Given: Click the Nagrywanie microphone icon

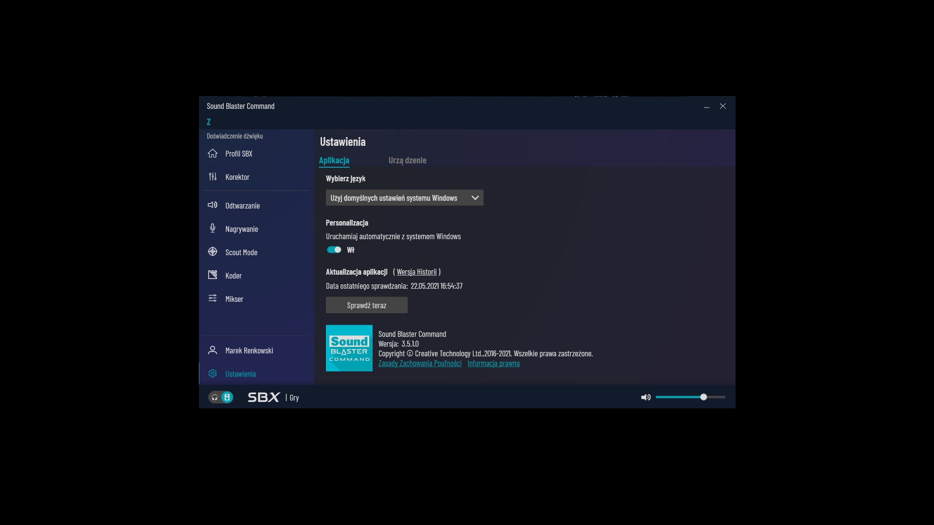Looking at the screenshot, I should click(213, 228).
